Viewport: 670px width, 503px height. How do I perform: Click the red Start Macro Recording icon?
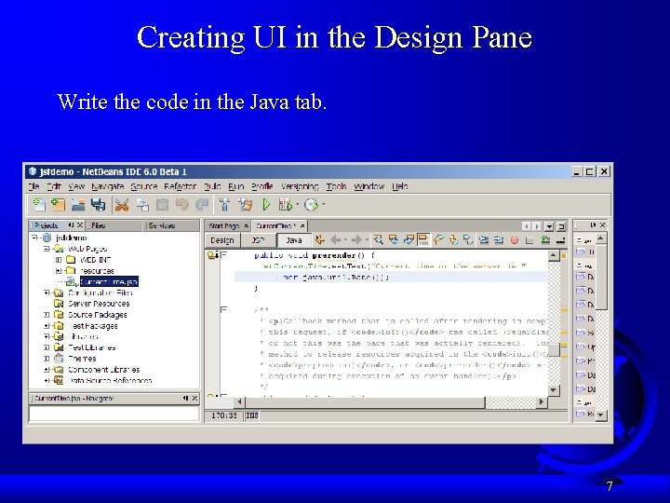(x=515, y=240)
